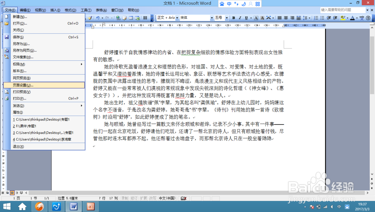Open Tables and Borders toolbar icon

click(x=124, y=18)
